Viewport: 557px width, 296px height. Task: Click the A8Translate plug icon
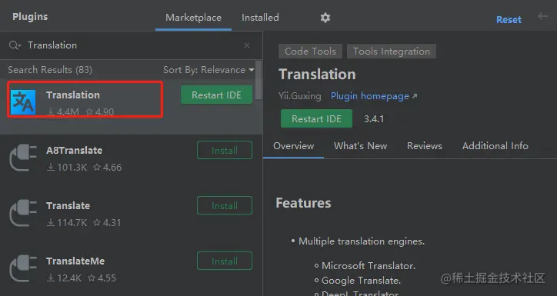pyautogui.click(x=23, y=158)
